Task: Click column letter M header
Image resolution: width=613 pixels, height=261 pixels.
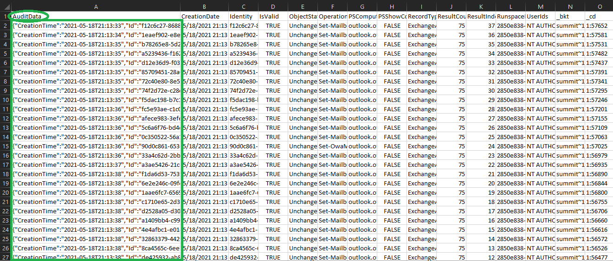Action: (540, 6)
